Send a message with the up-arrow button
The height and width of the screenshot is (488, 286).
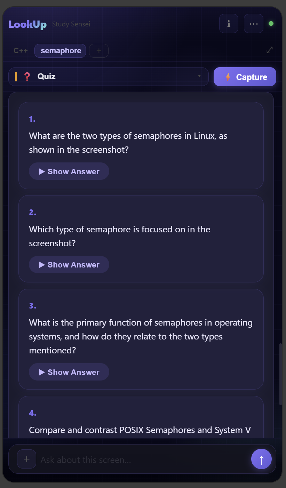point(261,459)
